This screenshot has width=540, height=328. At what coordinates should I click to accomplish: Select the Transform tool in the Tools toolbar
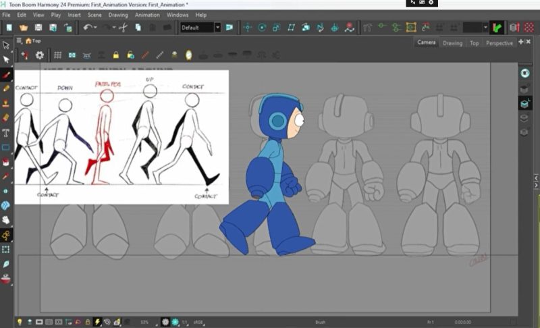(6, 45)
